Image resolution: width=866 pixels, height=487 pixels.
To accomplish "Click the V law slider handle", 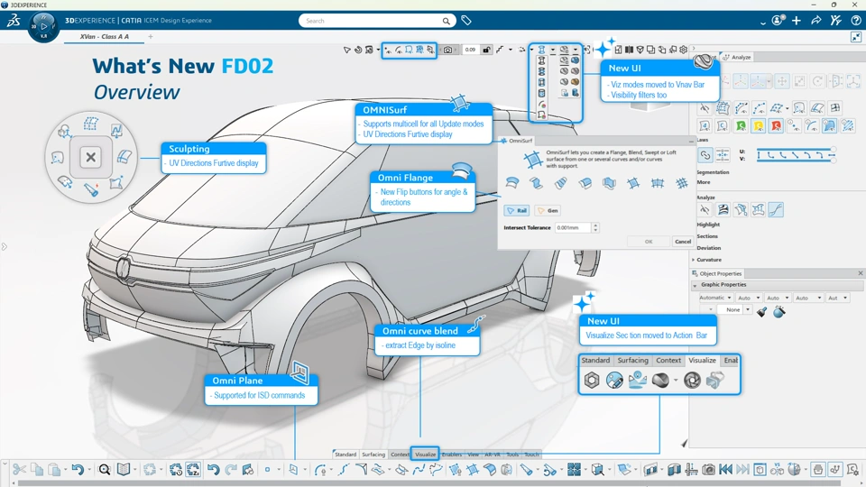I will (834, 161).
